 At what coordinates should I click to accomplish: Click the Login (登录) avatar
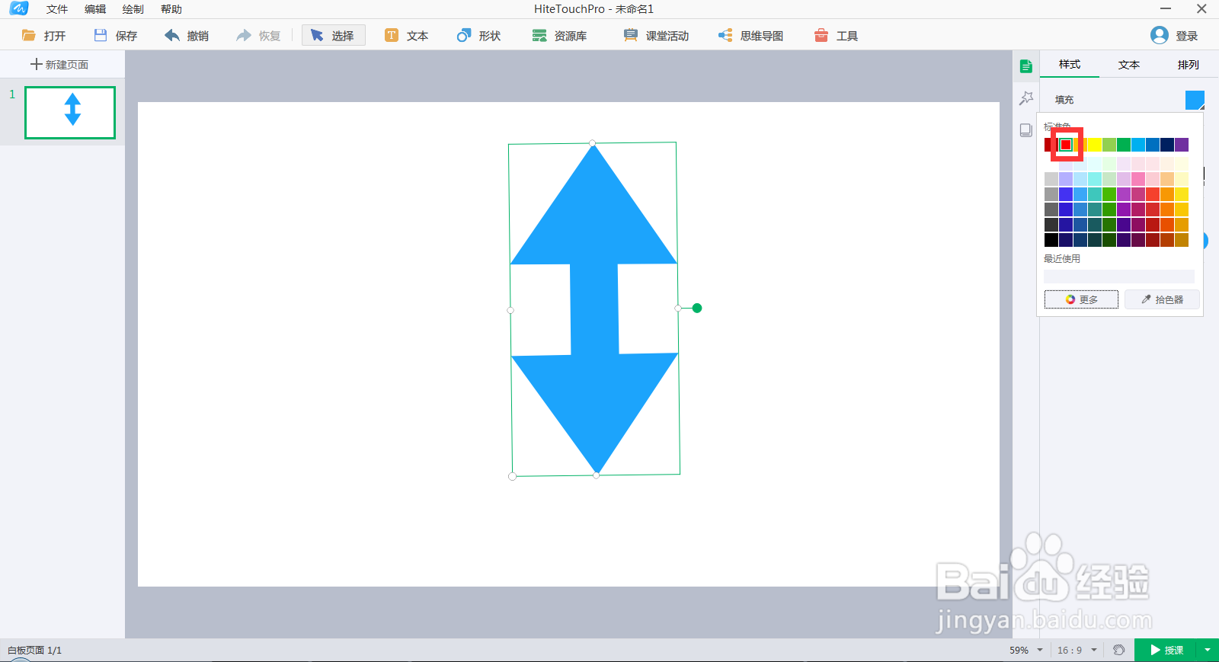coord(1160,35)
